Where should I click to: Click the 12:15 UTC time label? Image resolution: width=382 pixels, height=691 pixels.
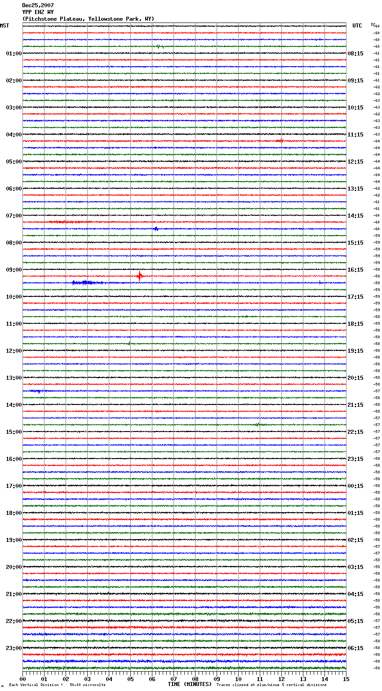coord(355,162)
